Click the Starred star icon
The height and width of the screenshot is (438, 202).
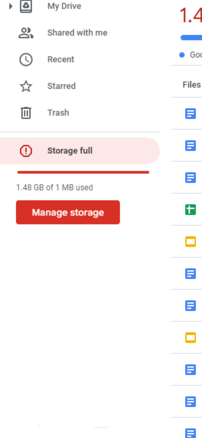[x=26, y=86]
